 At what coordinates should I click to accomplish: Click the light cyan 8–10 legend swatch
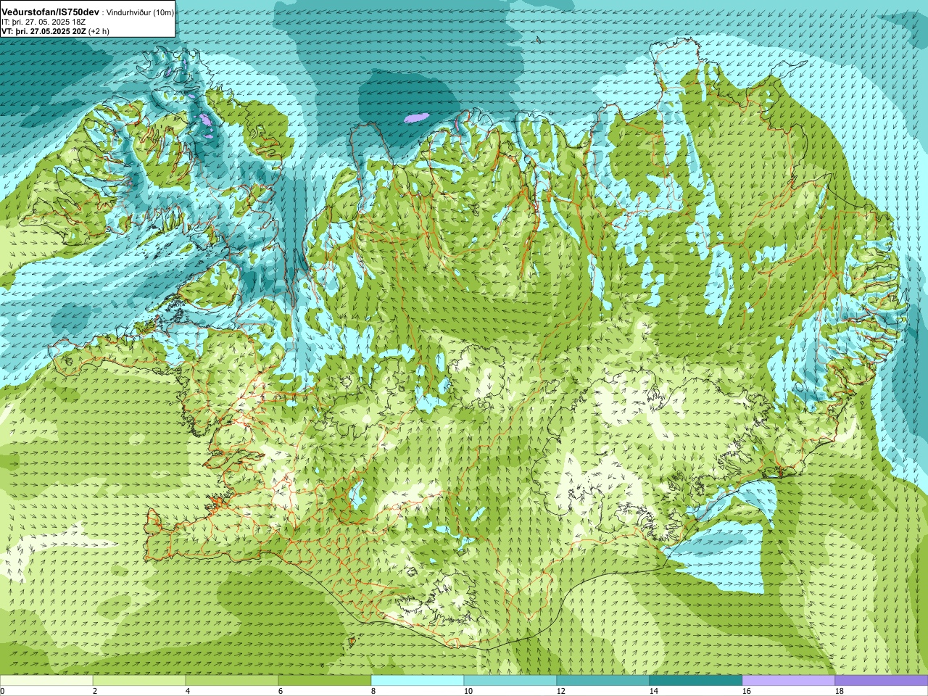coord(418,681)
